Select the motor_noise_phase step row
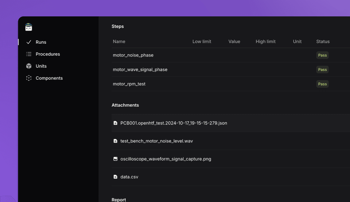 (x=231, y=55)
